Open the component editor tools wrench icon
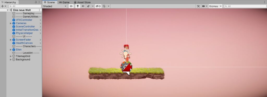 [x=198, y=6]
